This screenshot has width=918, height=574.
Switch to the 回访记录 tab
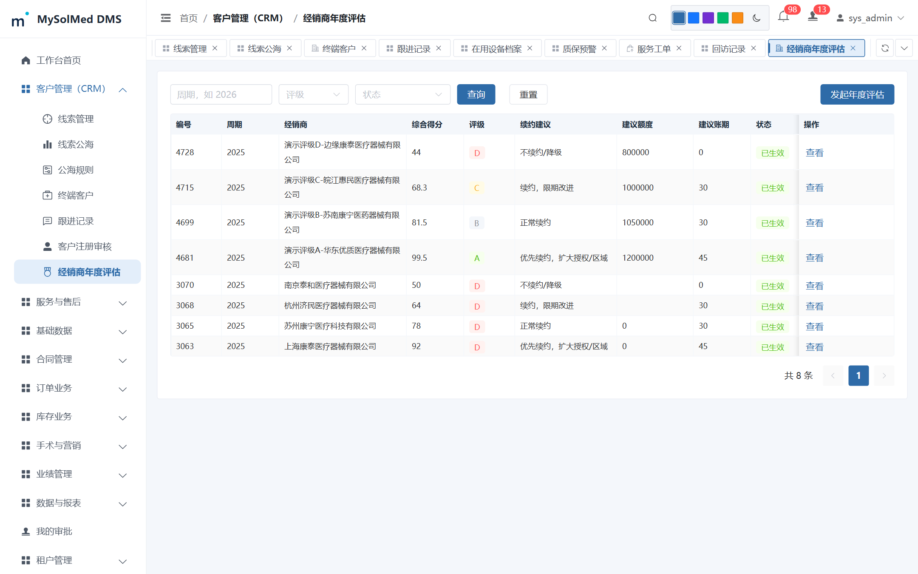coord(728,48)
